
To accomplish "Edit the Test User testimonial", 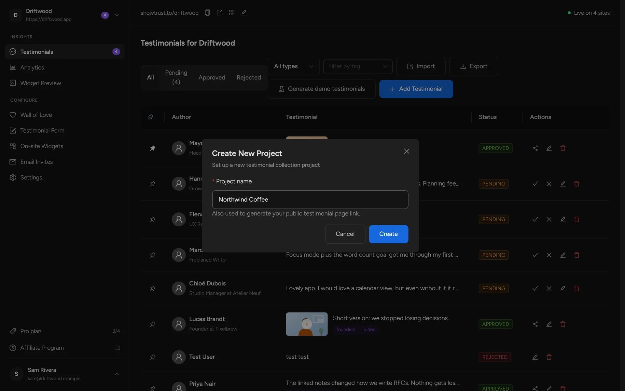I will pyautogui.click(x=535, y=357).
